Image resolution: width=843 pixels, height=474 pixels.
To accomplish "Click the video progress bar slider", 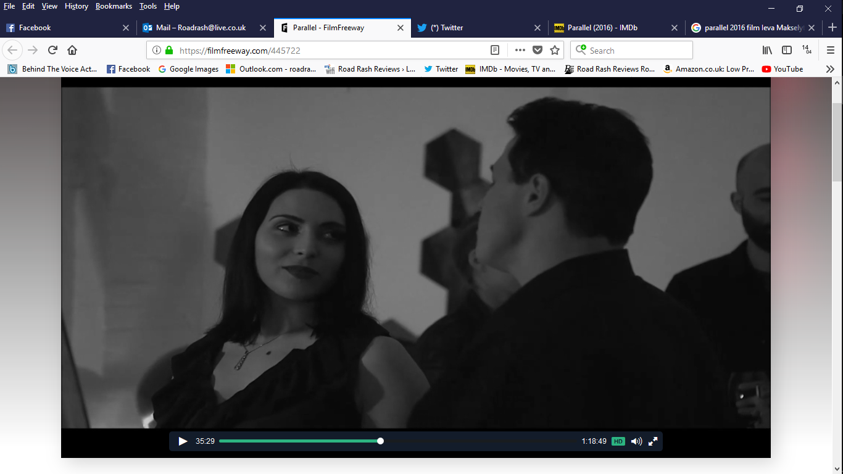I will click(380, 441).
